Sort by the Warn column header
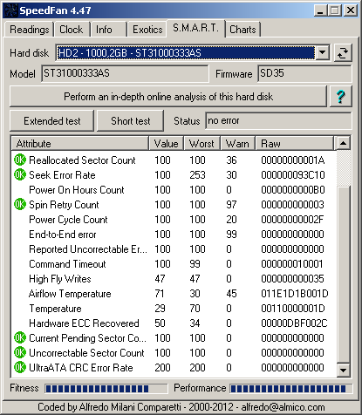The height and width of the screenshot is (415, 362). [237, 144]
